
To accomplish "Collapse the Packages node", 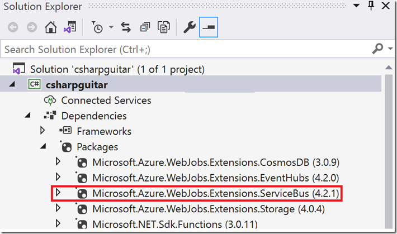I will 43,146.
